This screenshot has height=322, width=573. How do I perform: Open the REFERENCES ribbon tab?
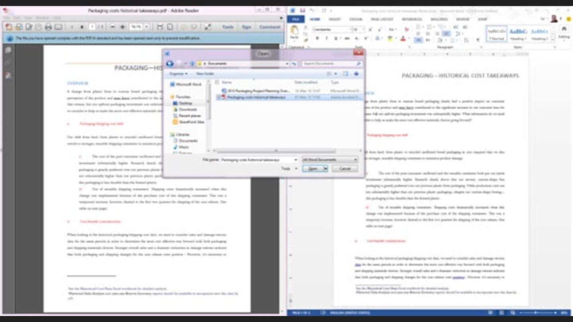coord(412,19)
